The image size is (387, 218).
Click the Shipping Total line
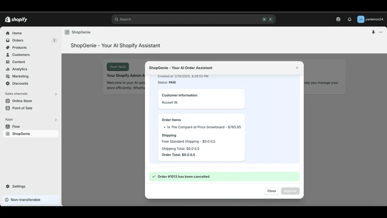coord(180,149)
